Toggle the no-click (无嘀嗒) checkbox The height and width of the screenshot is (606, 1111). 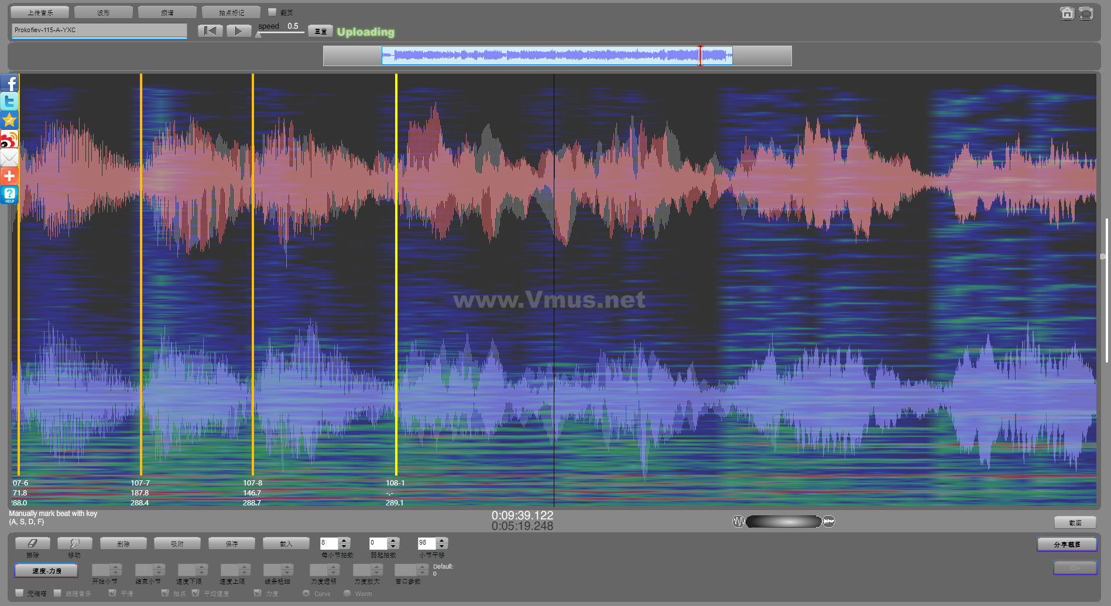19,593
